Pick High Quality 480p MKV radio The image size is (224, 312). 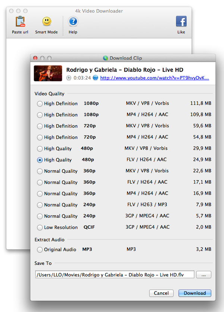click(40, 149)
